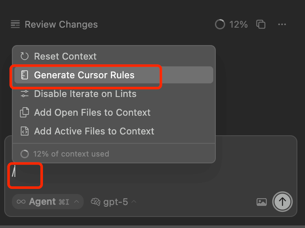Viewport: 305px width, 228px height.
Task: Open the Review Changes panel label
Action: [x=61, y=25]
